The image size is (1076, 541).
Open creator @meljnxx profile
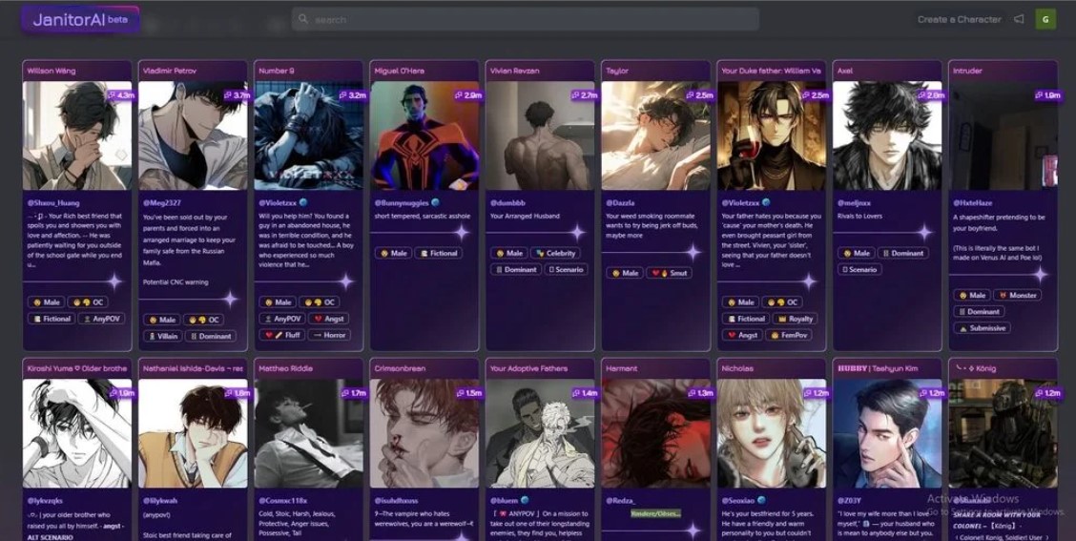tap(854, 203)
